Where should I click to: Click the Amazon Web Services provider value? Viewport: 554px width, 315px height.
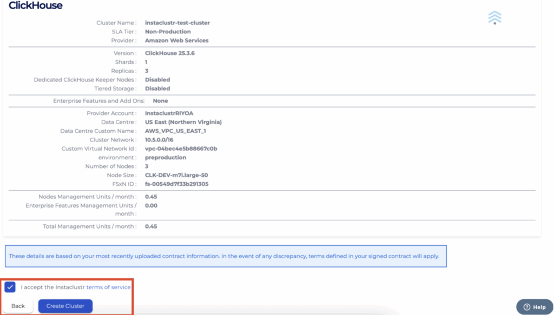(176, 41)
